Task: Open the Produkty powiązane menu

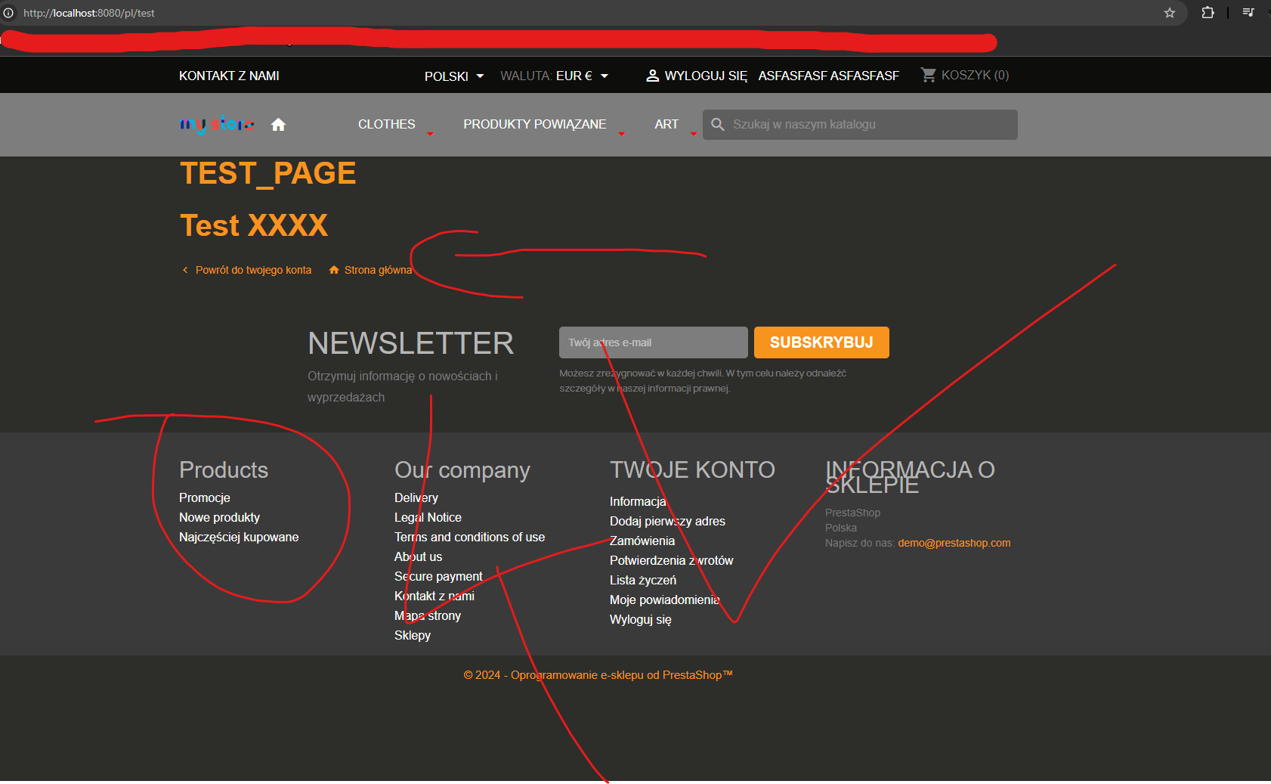Action: 535,124
